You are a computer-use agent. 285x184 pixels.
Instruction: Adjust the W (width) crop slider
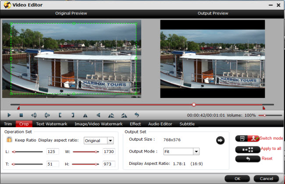86,152
